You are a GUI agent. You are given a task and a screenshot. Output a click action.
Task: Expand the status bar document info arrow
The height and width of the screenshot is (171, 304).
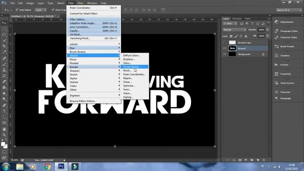pyautogui.click(x=65, y=160)
